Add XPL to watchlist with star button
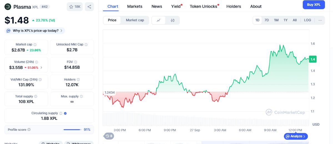The height and width of the screenshot is (144, 333). (x=75, y=7)
